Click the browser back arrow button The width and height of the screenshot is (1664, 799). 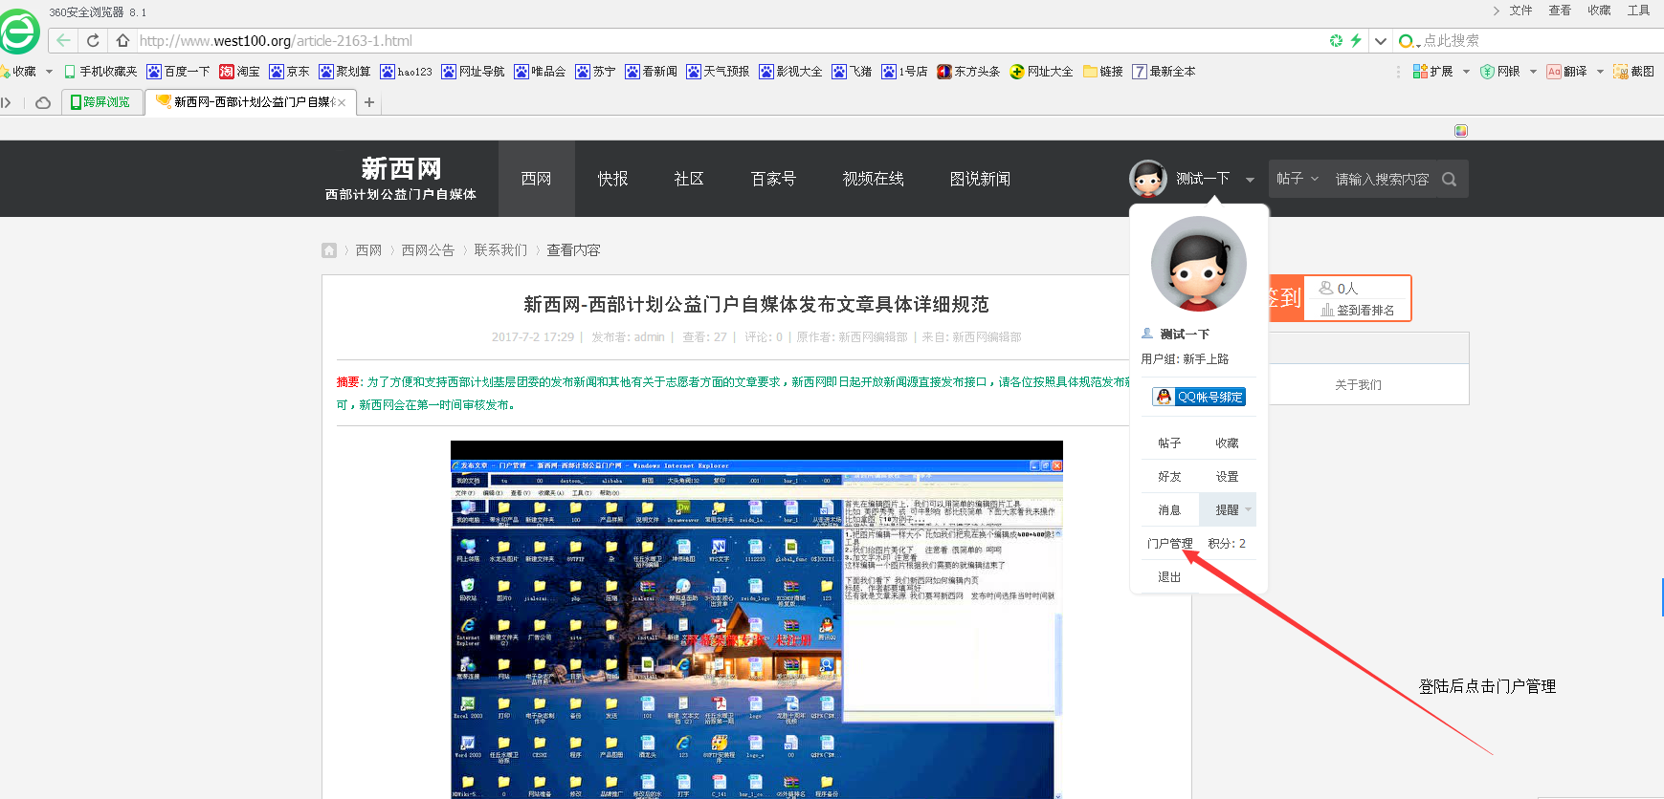coord(63,40)
